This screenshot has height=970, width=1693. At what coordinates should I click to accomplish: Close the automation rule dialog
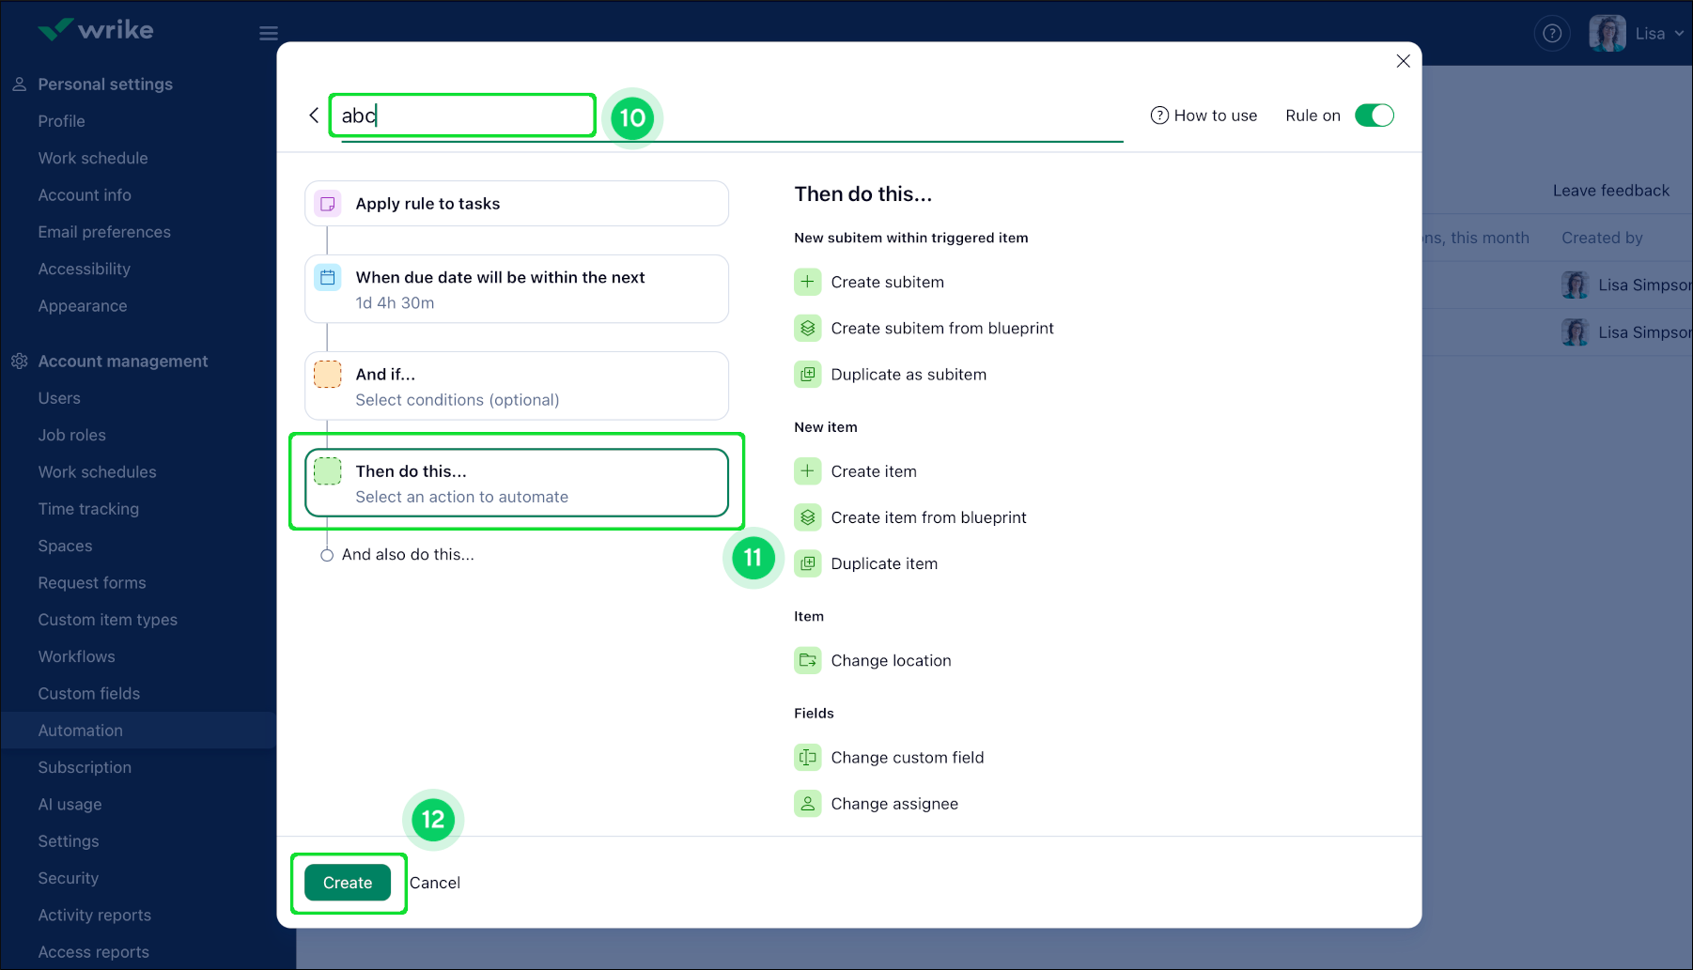1403,61
